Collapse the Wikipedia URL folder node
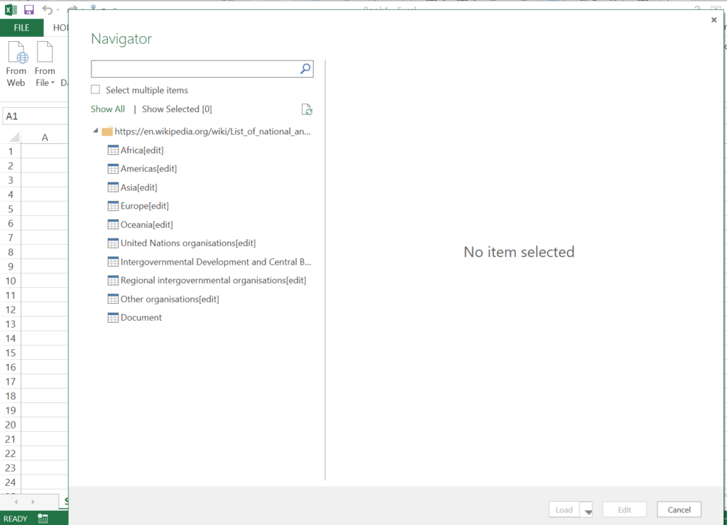727x525 pixels. click(95, 131)
